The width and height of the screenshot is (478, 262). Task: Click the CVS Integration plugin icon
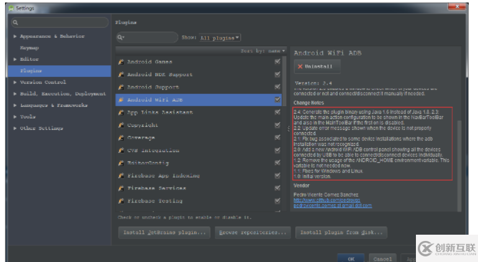[121, 150]
